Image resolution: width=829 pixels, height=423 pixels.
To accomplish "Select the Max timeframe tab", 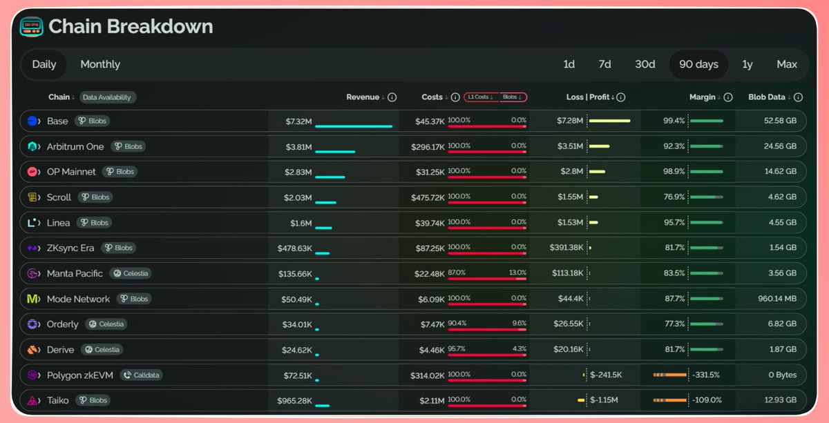I will pos(787,64).
